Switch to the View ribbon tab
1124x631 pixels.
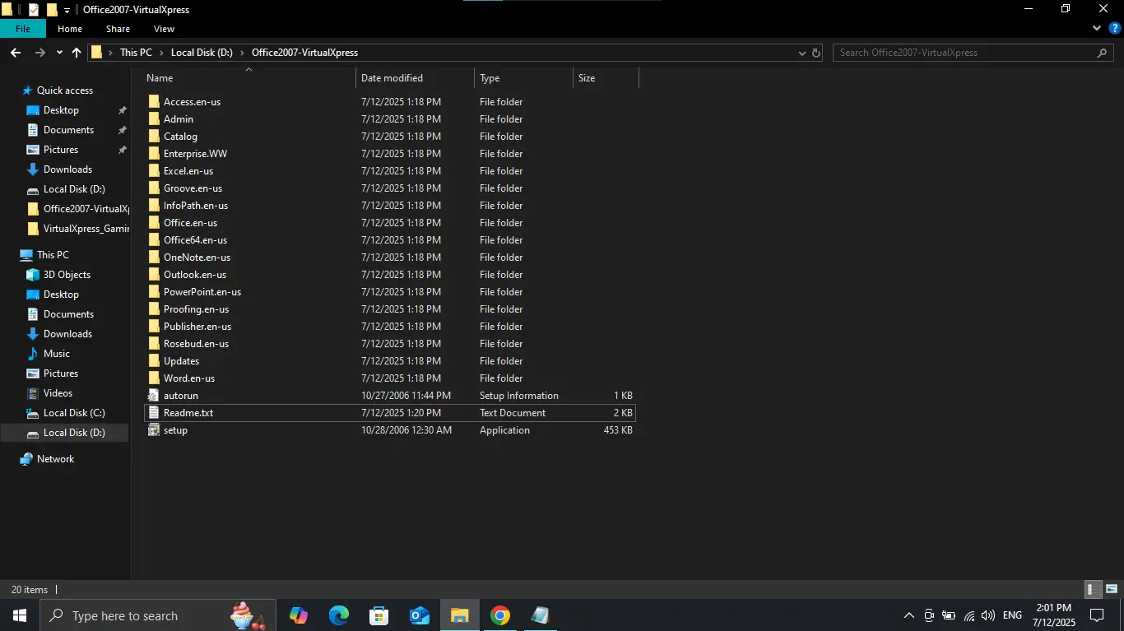[x=164, y=29]
